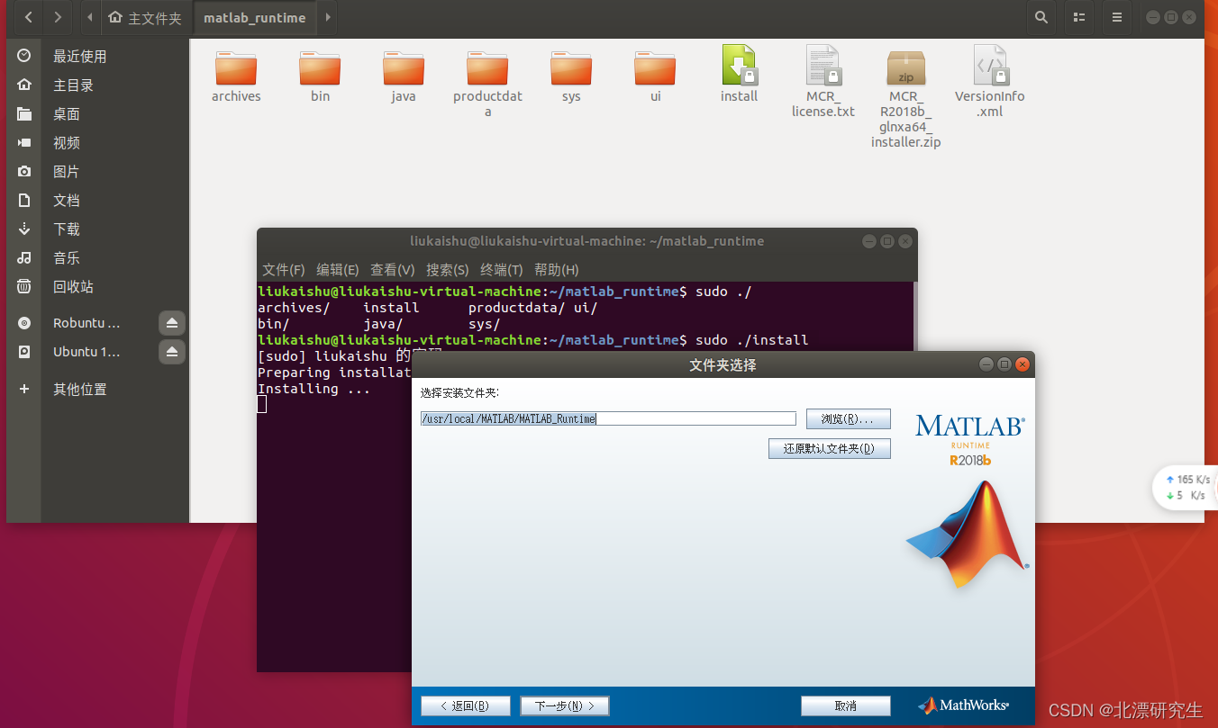Click 还原默认文件夹(D) button

coord(829,448)
